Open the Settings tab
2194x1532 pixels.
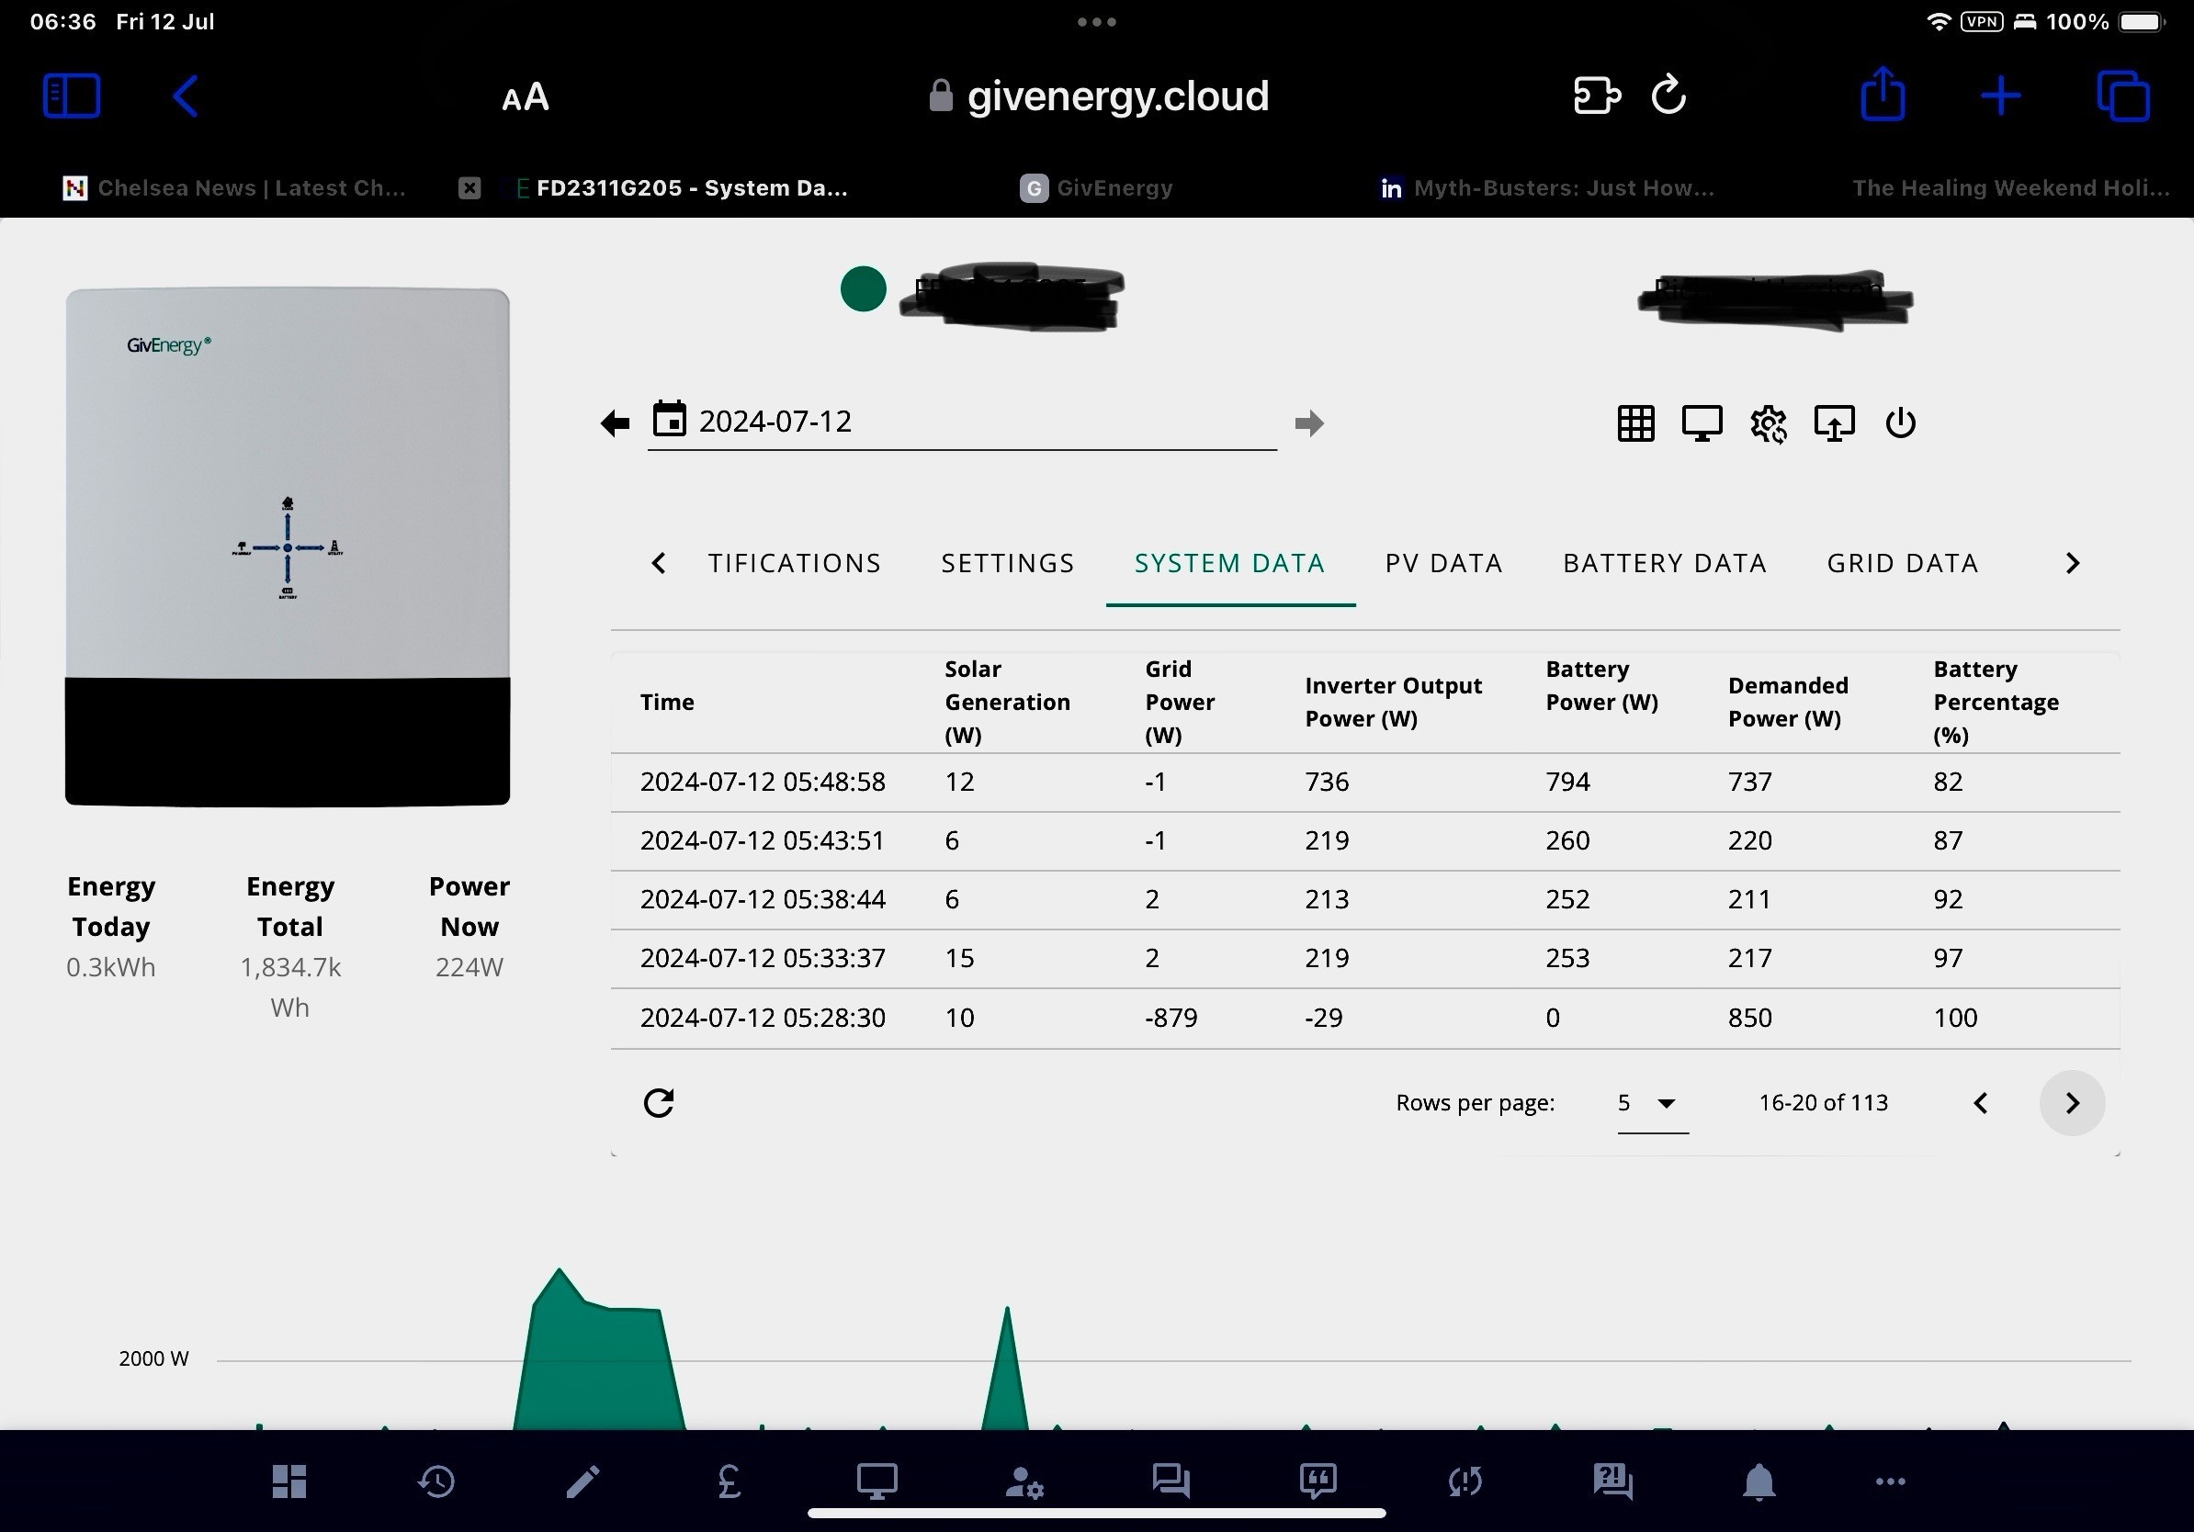pyautogui.click(x=1008, y=564)
